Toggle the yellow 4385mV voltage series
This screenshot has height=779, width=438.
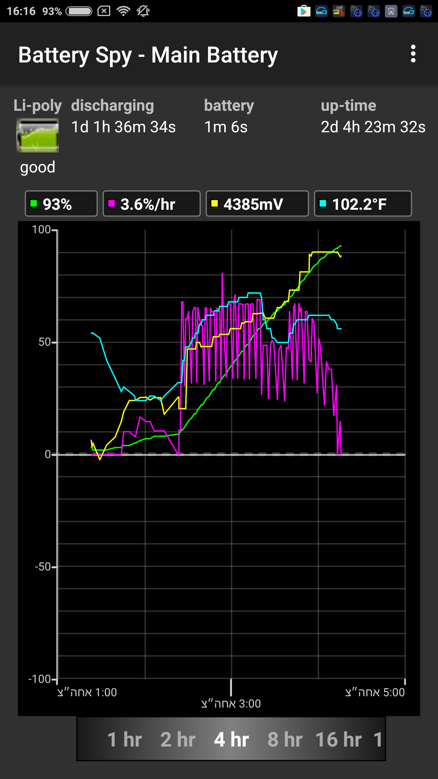(x=257, y=204)
